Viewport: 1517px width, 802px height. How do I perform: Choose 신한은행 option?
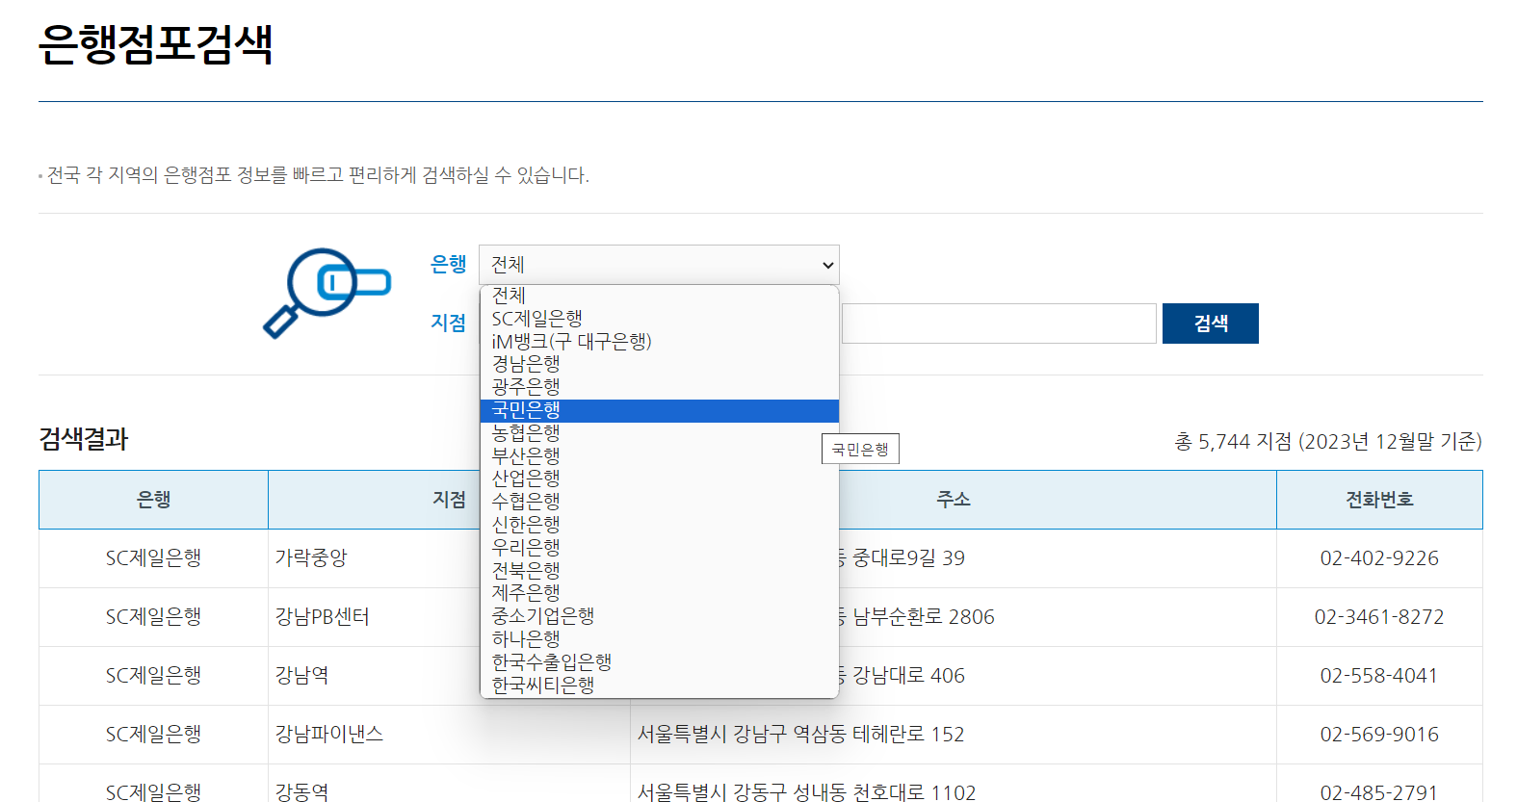click(659, 525)
